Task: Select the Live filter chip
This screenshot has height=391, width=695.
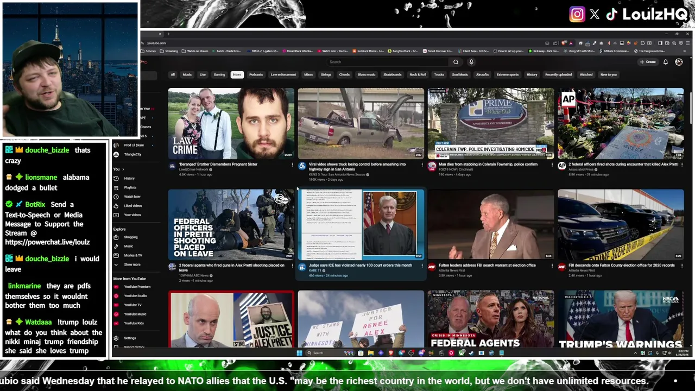Action: [x=203, y=74]
